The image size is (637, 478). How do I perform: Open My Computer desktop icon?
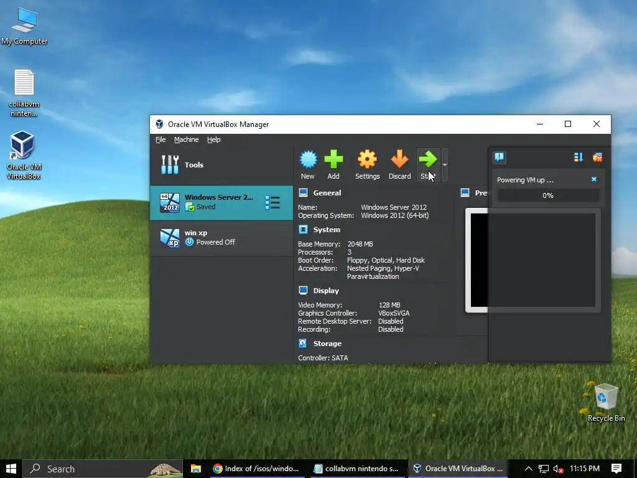pyautogui.click(x=24, y=26)
